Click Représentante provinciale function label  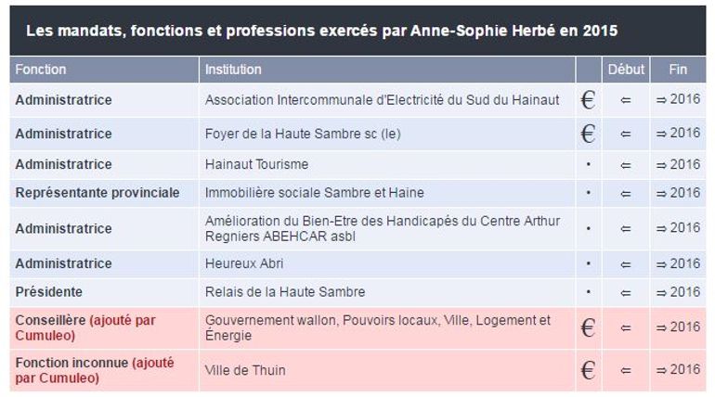[97, 193]
